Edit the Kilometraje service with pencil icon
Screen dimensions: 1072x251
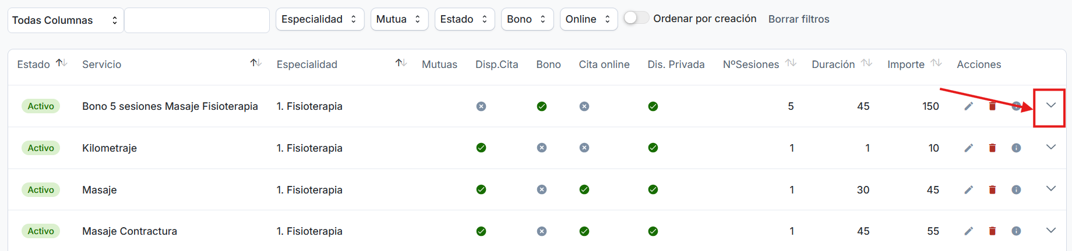968,148
